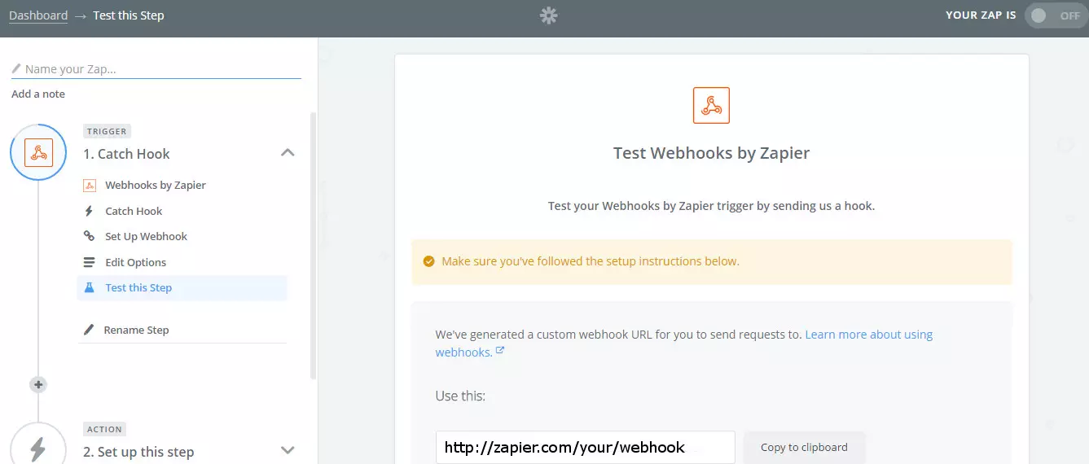This screenshot has height=464, width=1089.
Task: Click the pencil icon beside Rename Step
Action: click(x=89, y=330)
